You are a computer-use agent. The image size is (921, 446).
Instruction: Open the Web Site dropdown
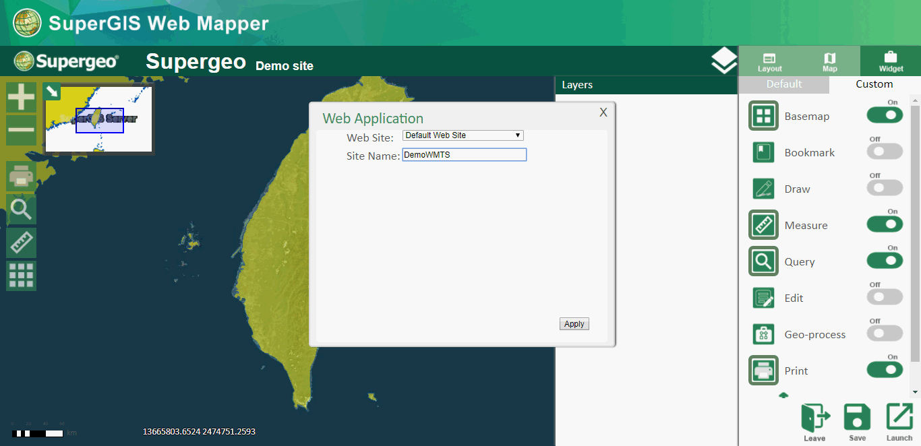point(463,135)
